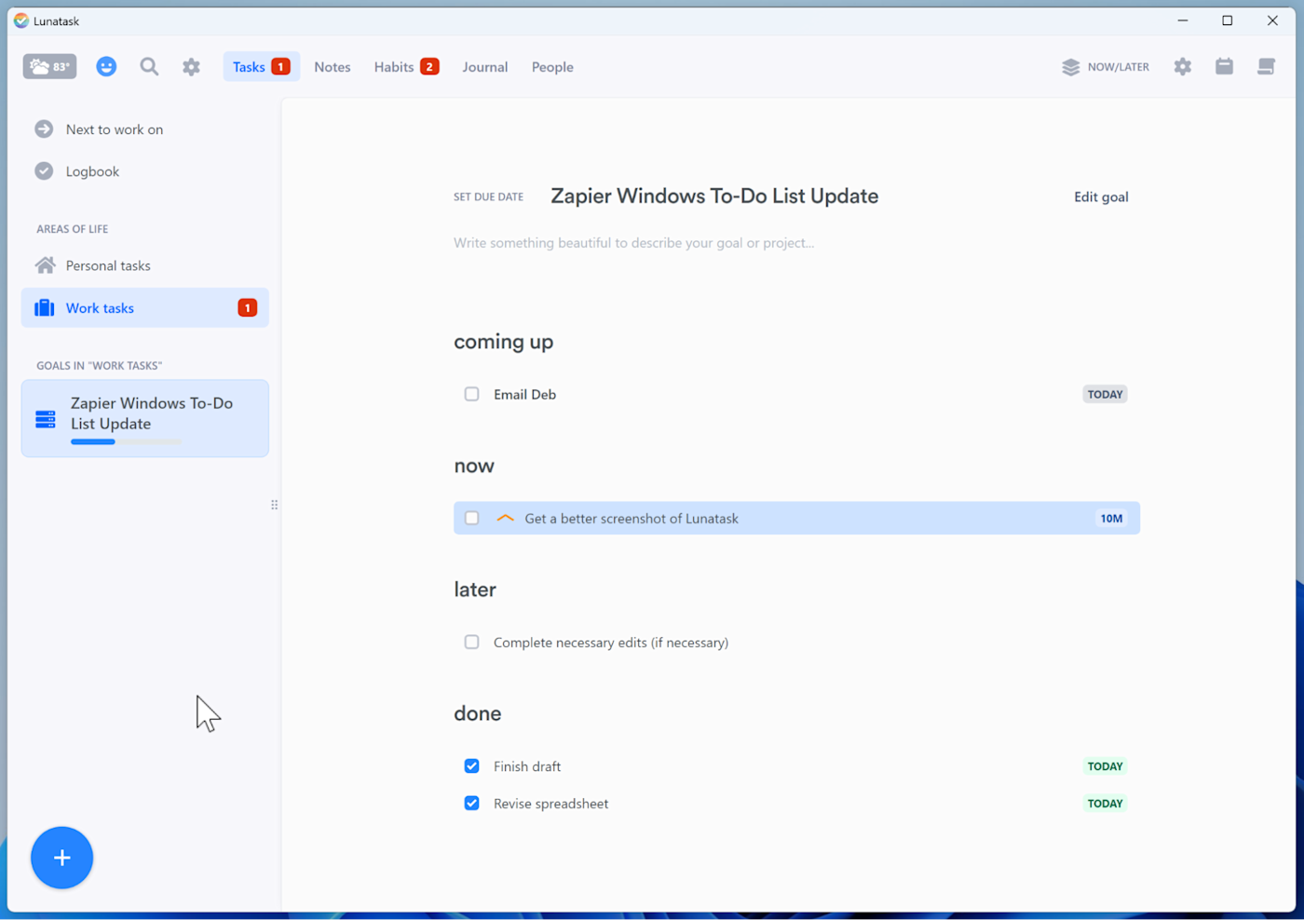
Task: Click the smiley face mood icon
Action: pyautogui.click(x=106, y=67)
